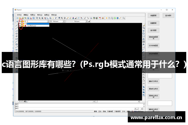Select the Rectangle draw tool
The height and width of the screenshot is (125, 188).
pos(16,39)
